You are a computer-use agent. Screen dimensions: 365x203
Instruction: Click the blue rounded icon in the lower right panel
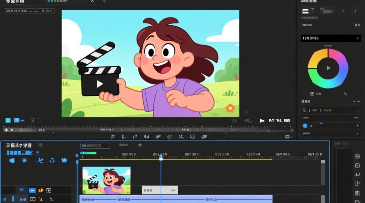[305, 126]
